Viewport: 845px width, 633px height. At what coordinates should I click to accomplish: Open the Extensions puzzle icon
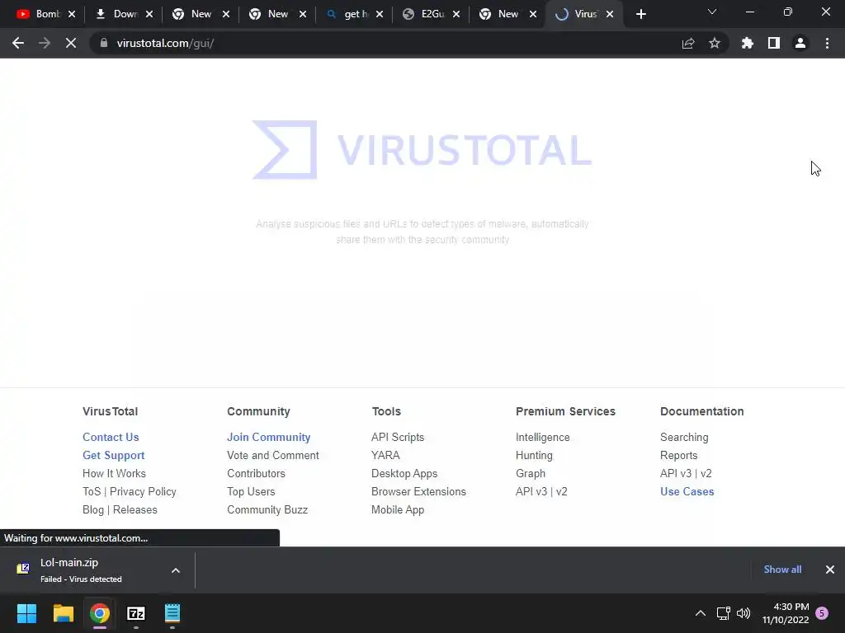748,43
